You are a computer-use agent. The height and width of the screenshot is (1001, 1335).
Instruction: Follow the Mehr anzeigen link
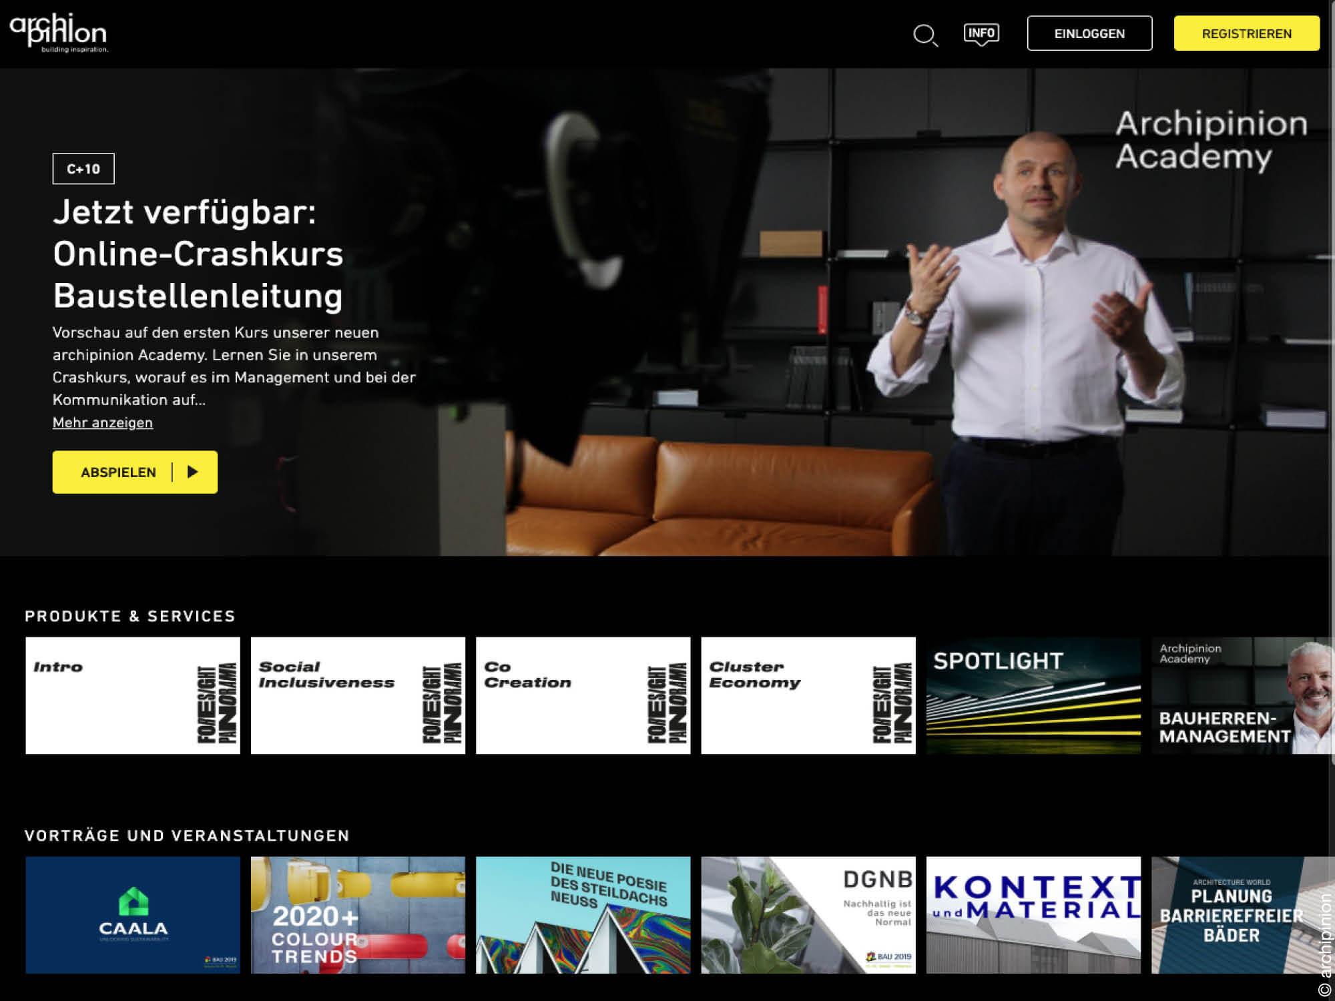[103, 422]
